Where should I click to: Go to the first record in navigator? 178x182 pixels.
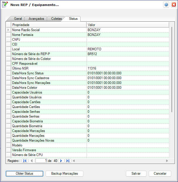coord(25,161)
